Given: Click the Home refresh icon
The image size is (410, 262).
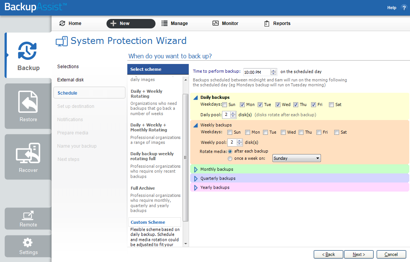Looking at the screenshot, I should click(x=62, y=23).
